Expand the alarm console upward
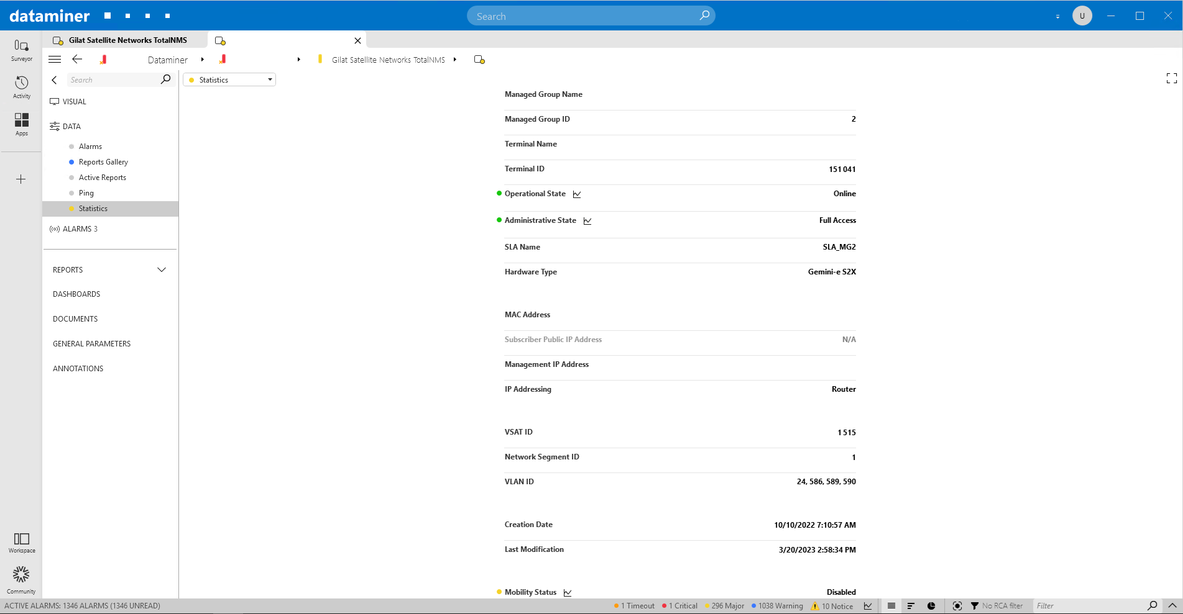This screenshot has width=1183, height=614. point(1172,605)
